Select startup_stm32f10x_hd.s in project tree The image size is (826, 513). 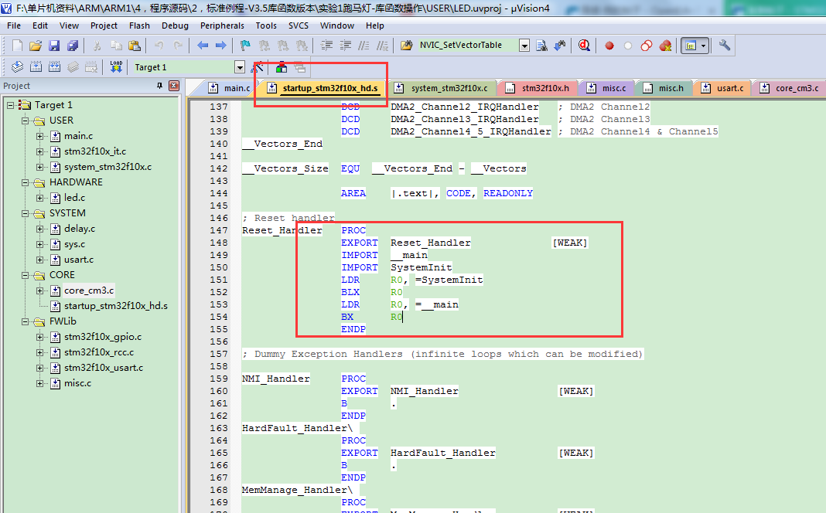(115, 306)
